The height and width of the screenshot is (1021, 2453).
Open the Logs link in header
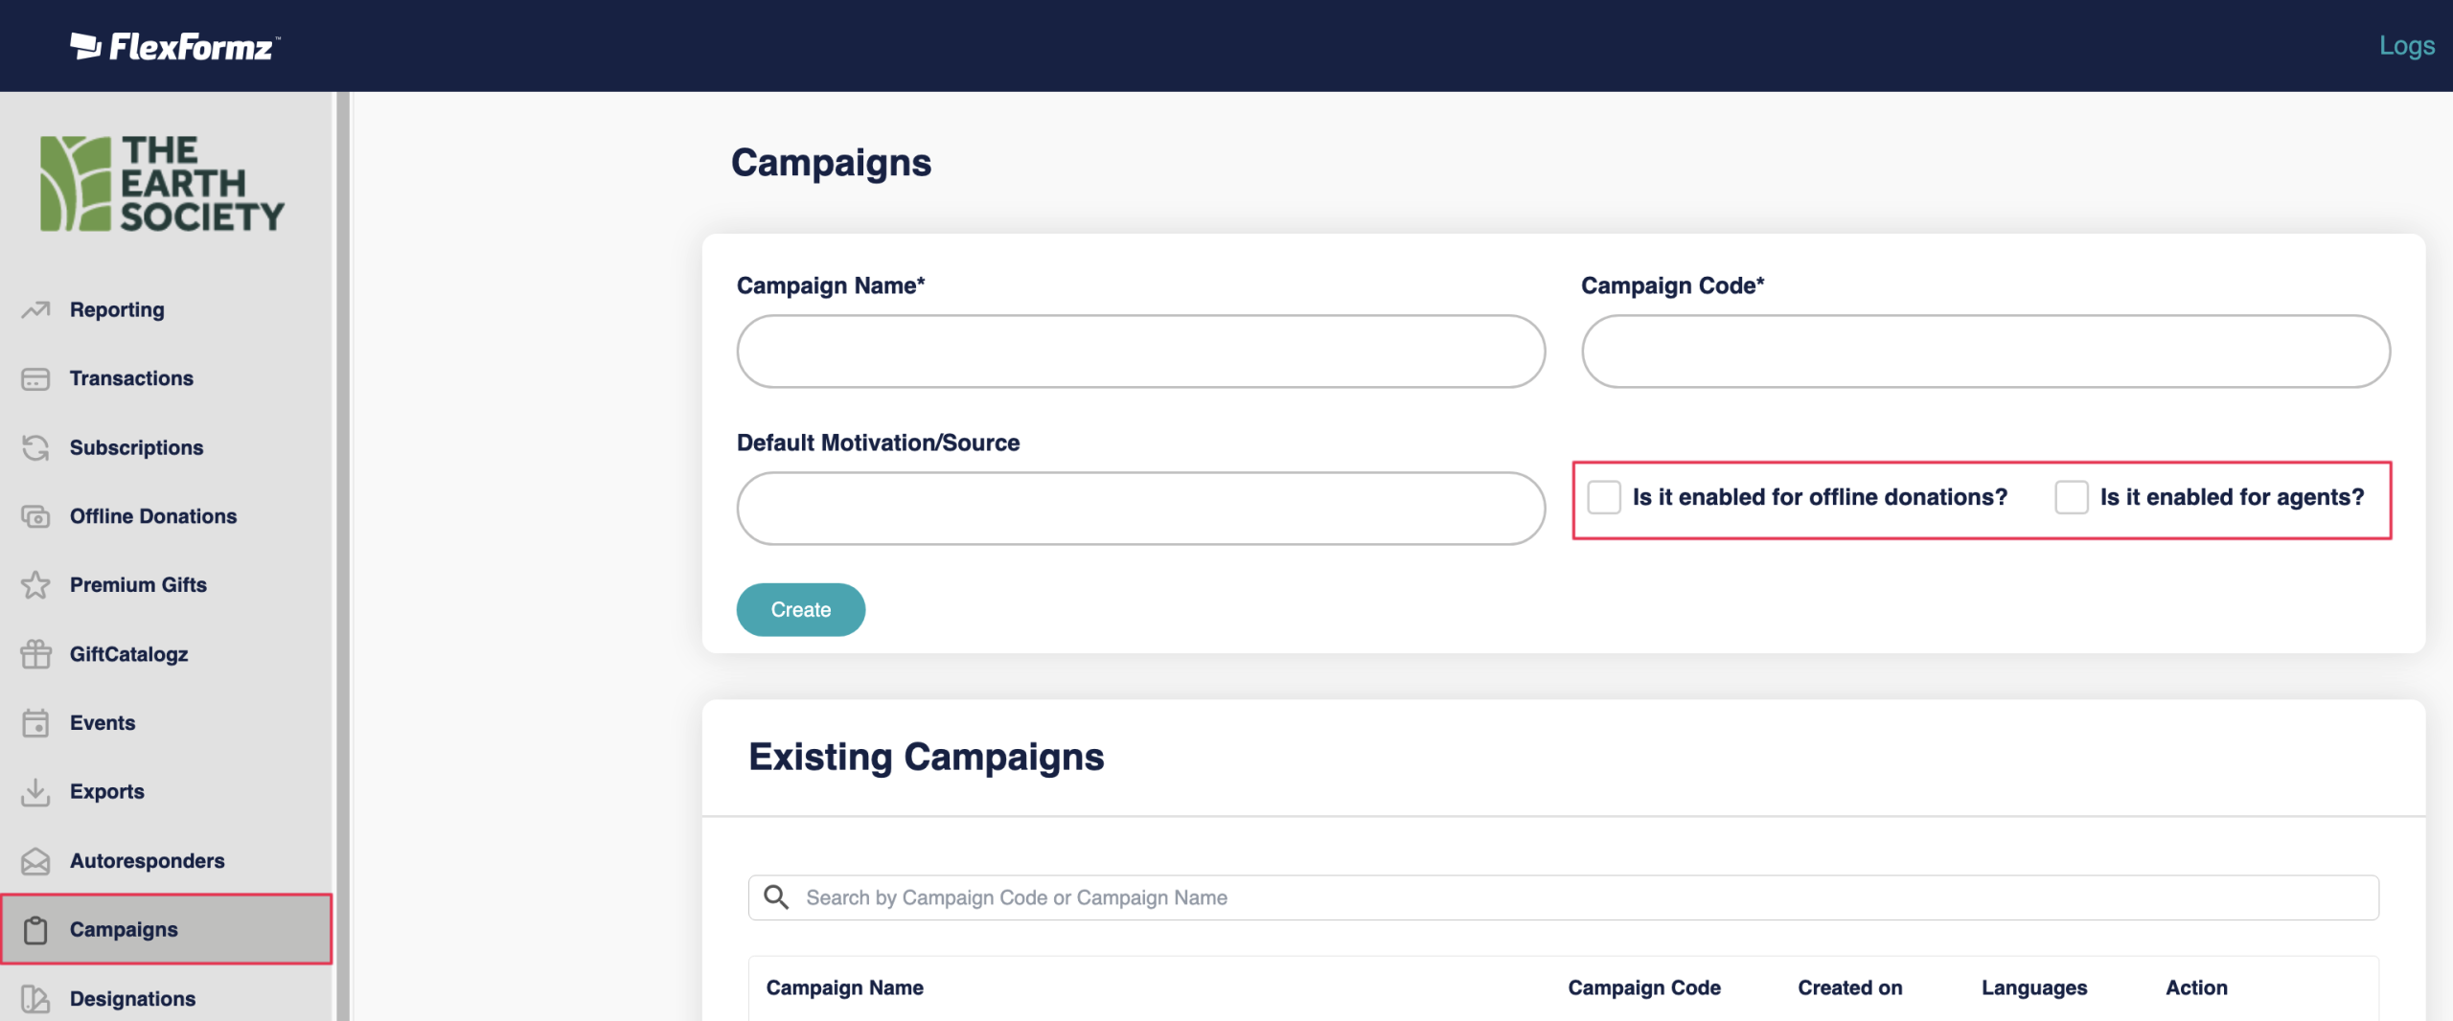2406,45
